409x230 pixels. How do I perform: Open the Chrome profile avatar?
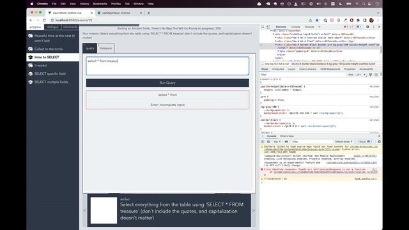(x=371, y=20)
